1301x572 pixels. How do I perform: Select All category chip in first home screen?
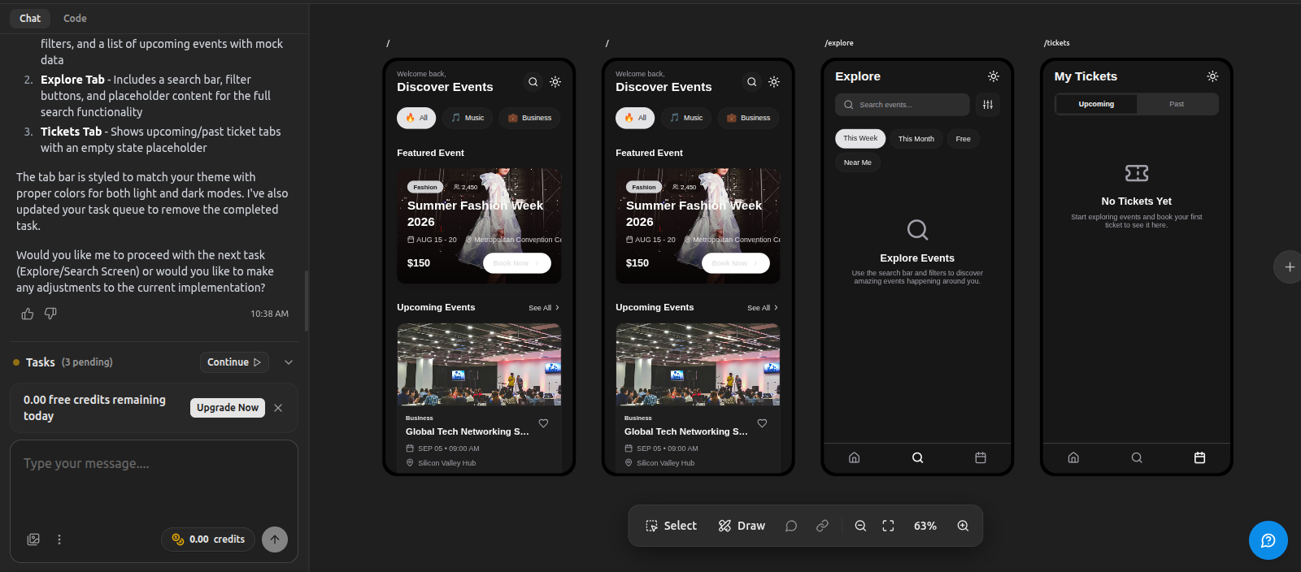pos(416,118)
